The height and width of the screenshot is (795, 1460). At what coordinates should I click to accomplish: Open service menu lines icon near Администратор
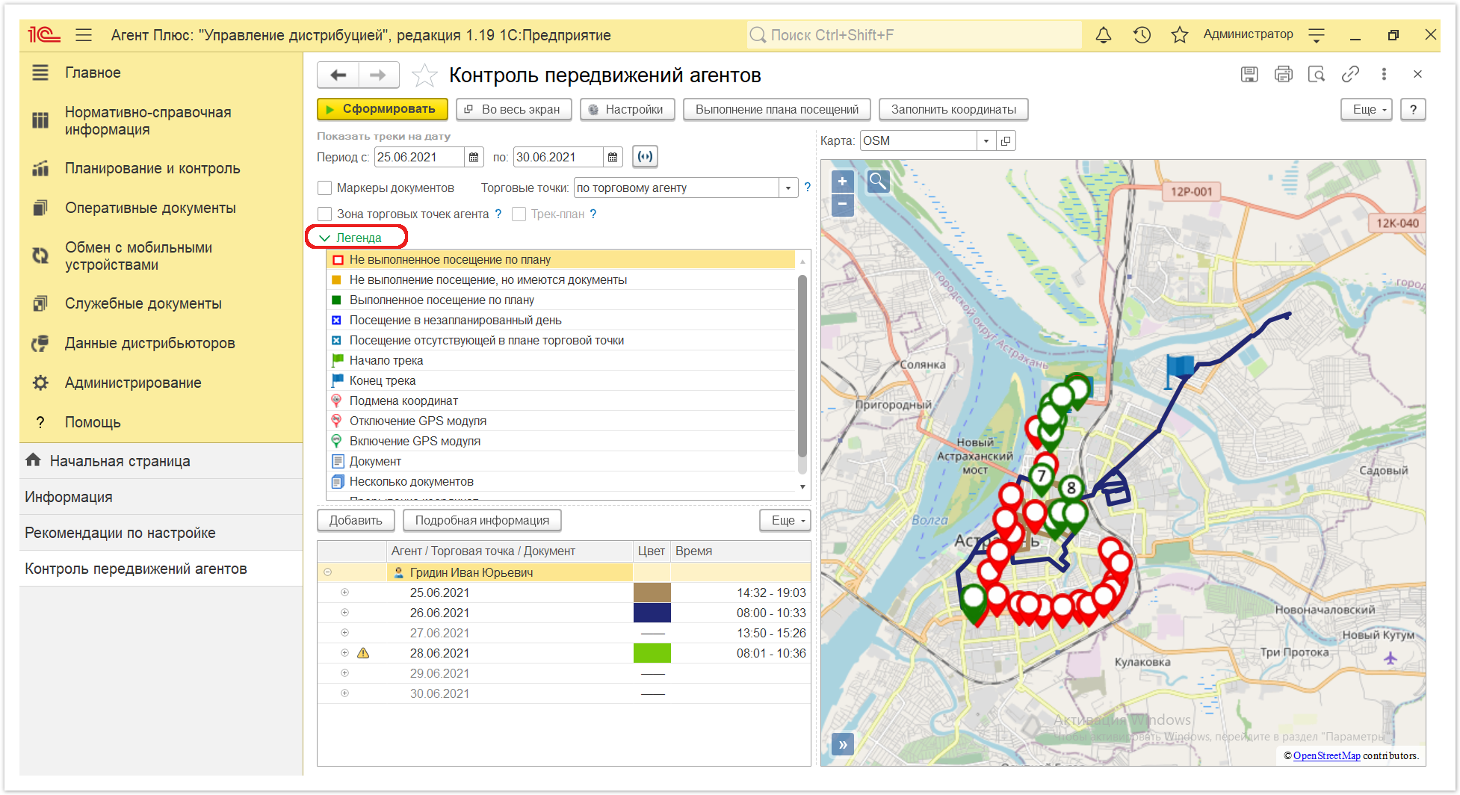point(1317,35)
